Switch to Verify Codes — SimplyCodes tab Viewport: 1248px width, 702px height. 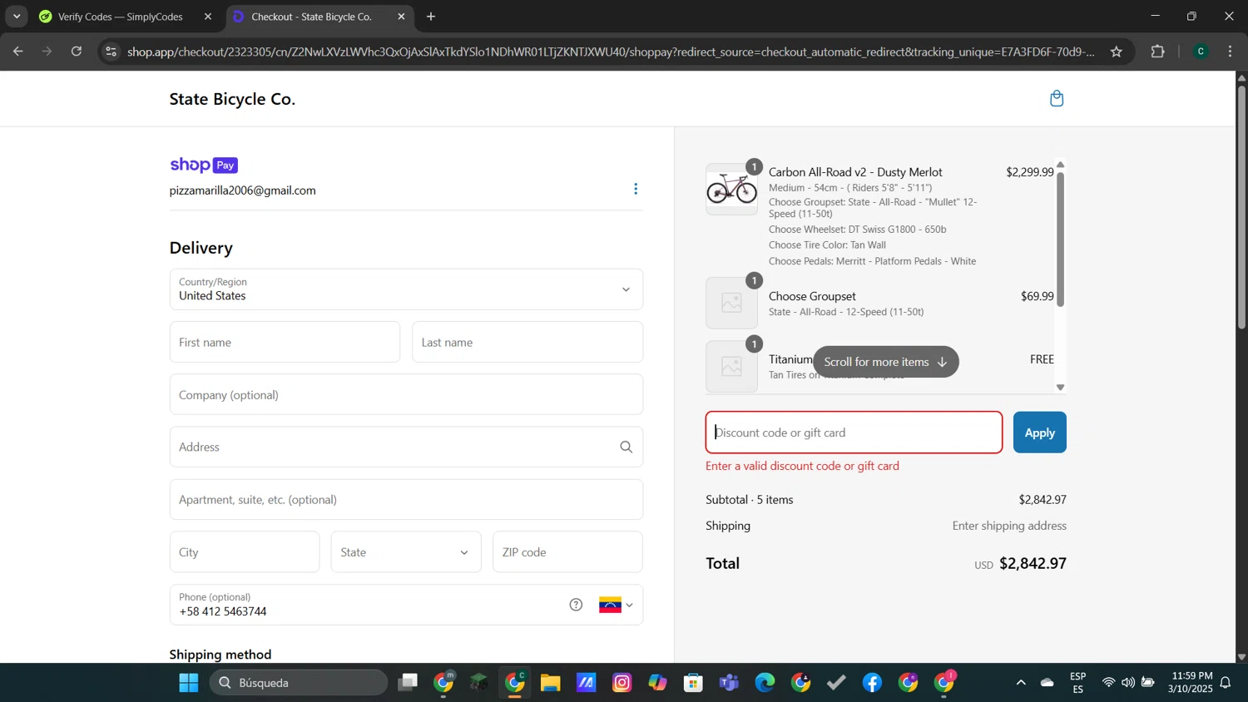click(120, 17)
